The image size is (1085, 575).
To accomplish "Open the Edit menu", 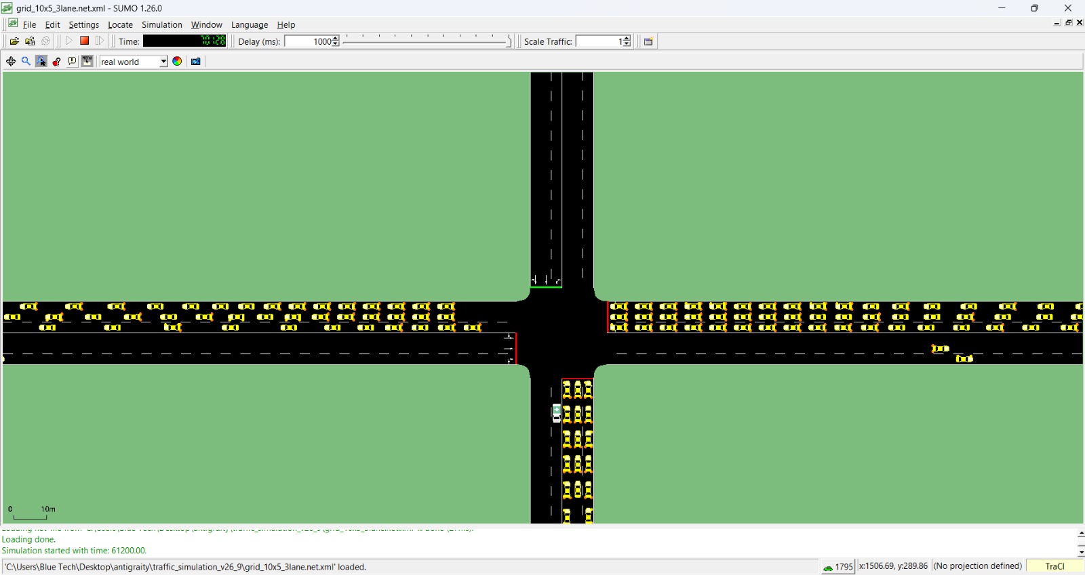I will pyautogui.click(x=52, y=25).
